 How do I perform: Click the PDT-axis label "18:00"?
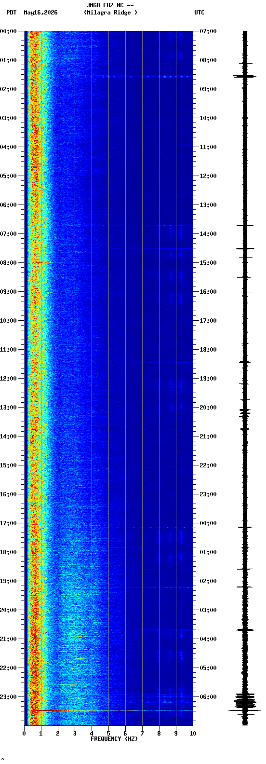coord(8,552)
